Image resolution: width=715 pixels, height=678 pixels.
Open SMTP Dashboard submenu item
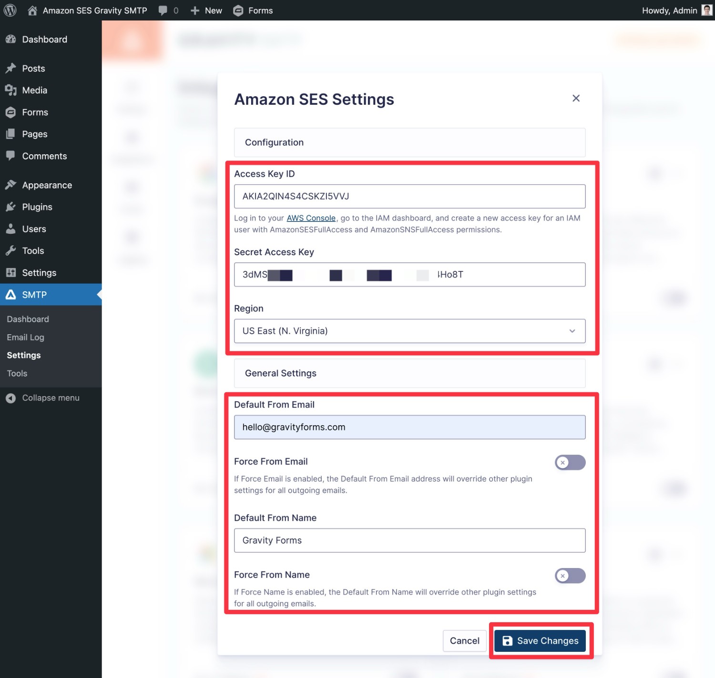tap(28, 319)
